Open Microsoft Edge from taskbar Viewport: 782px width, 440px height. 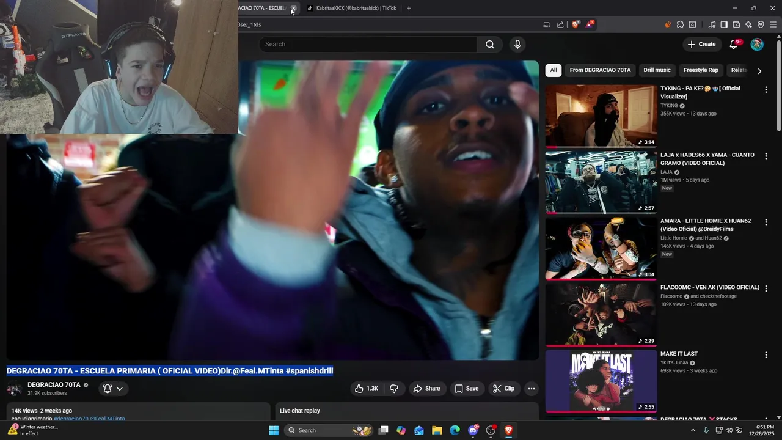click(455, 430)
